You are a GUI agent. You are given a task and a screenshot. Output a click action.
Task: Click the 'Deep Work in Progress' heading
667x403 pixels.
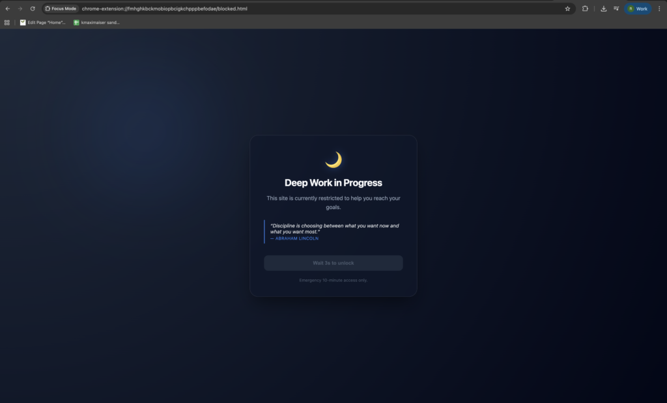click(x=333, y=183)
